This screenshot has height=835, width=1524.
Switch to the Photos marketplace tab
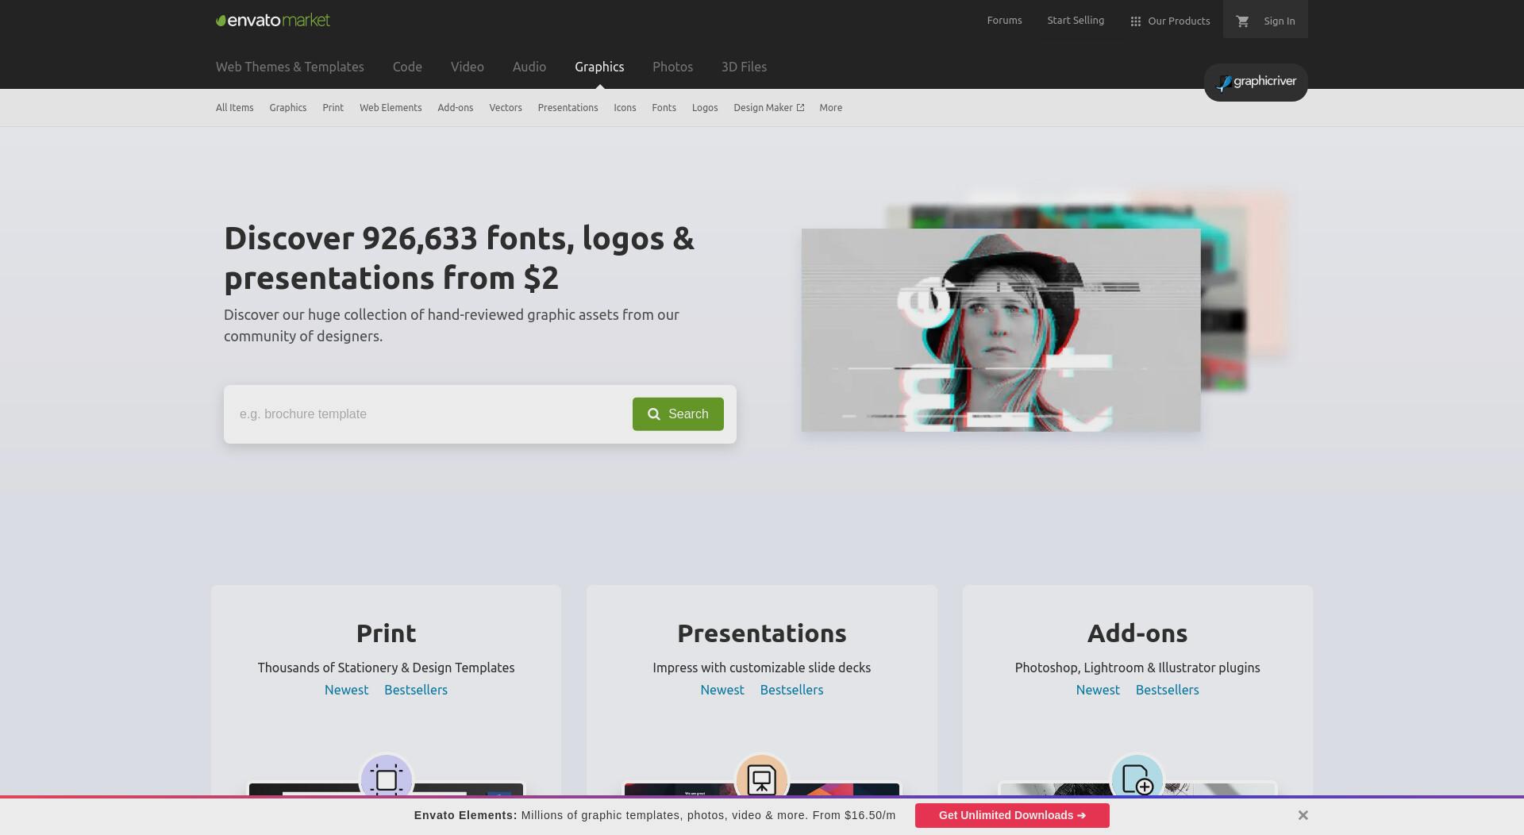click(672, 67)
